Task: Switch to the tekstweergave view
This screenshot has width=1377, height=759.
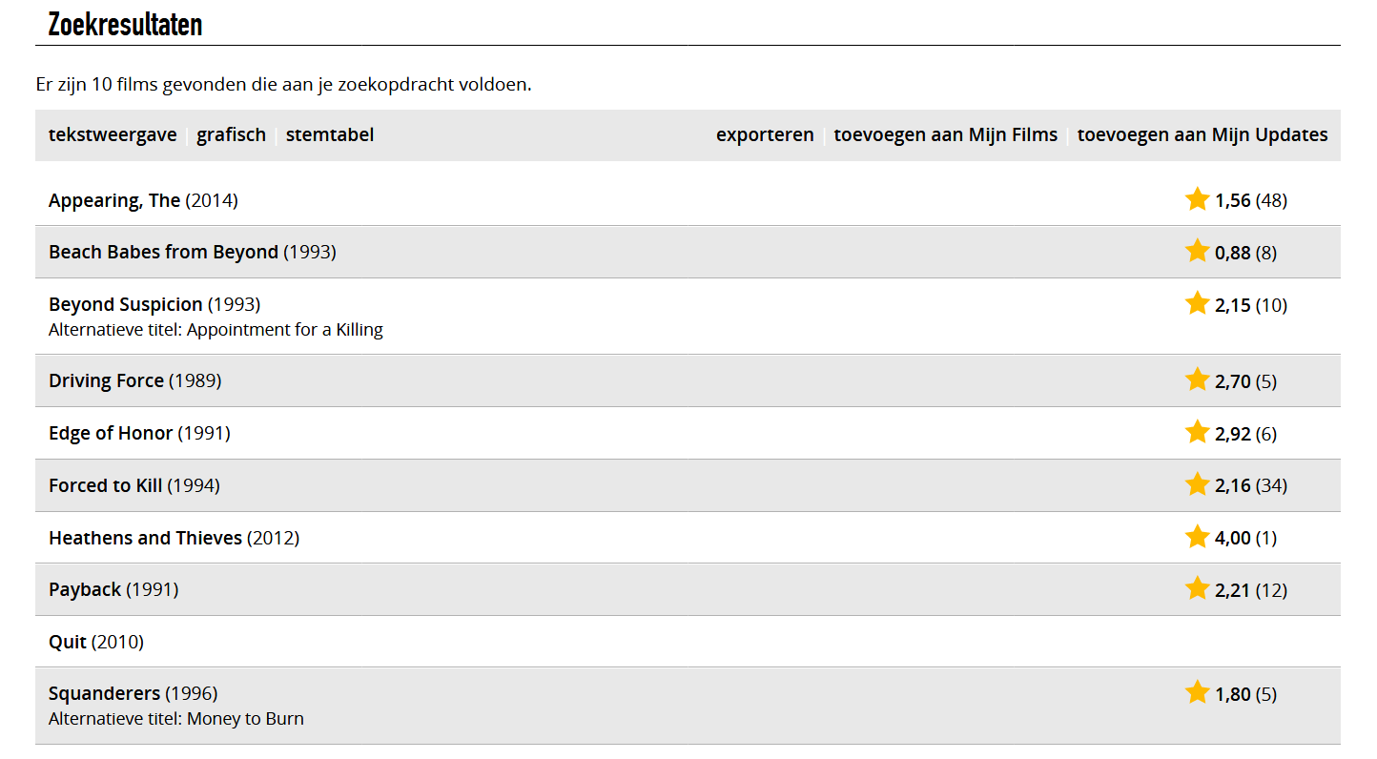Action: click(x=113, y=134)
